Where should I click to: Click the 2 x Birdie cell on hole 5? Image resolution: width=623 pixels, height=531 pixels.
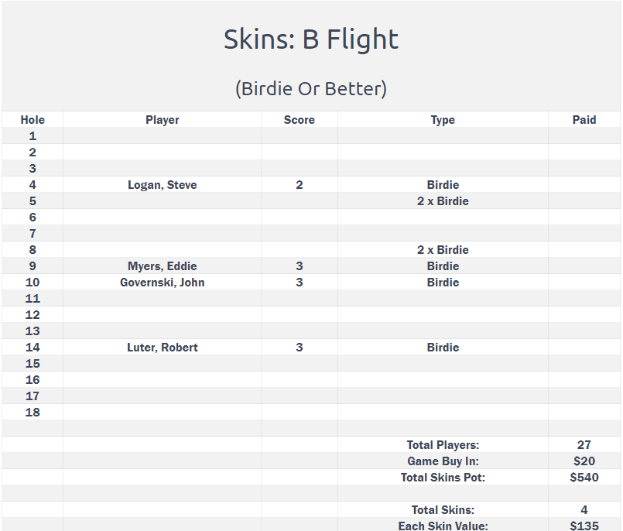pos(443,201)
